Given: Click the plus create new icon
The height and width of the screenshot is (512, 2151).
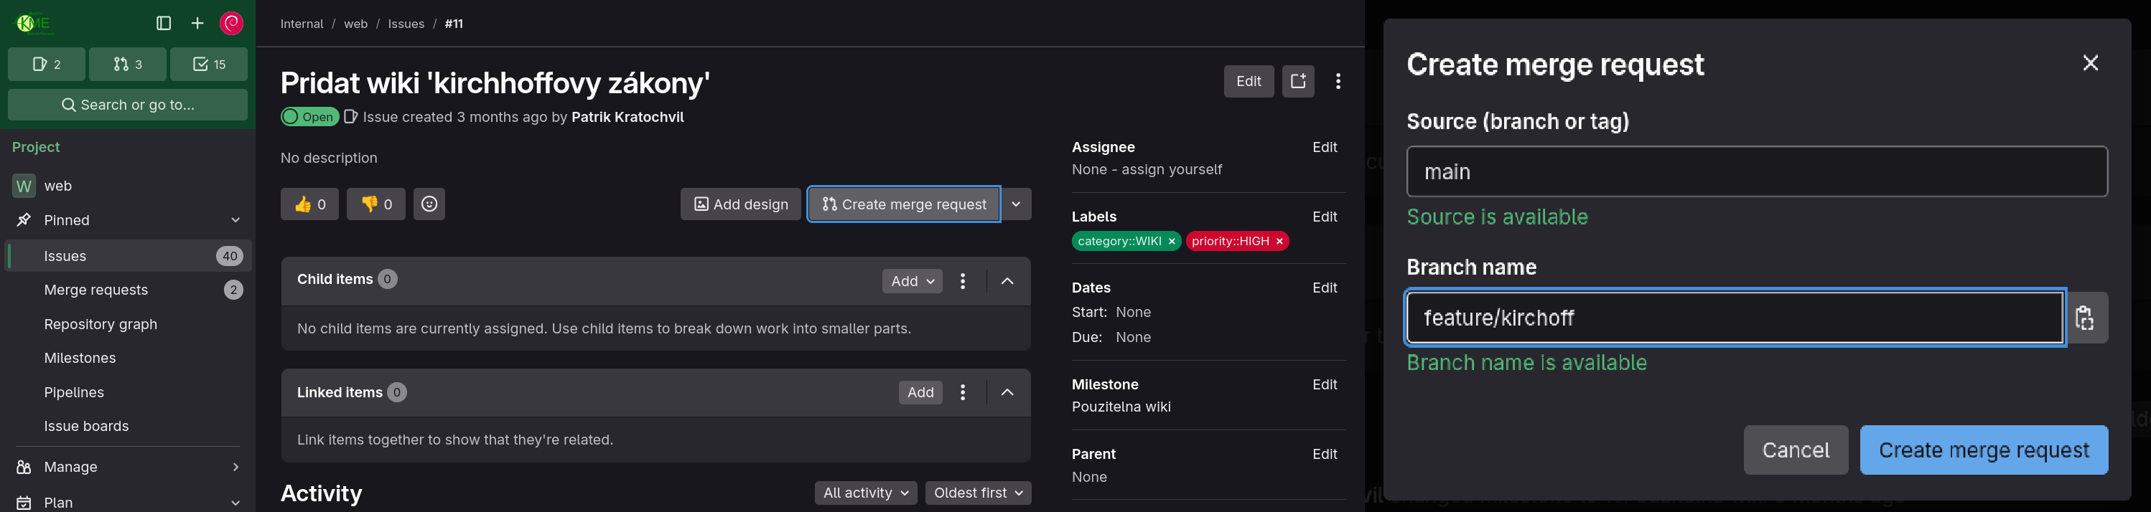Looking at the screenshot, I should click(x=197, y=24).
